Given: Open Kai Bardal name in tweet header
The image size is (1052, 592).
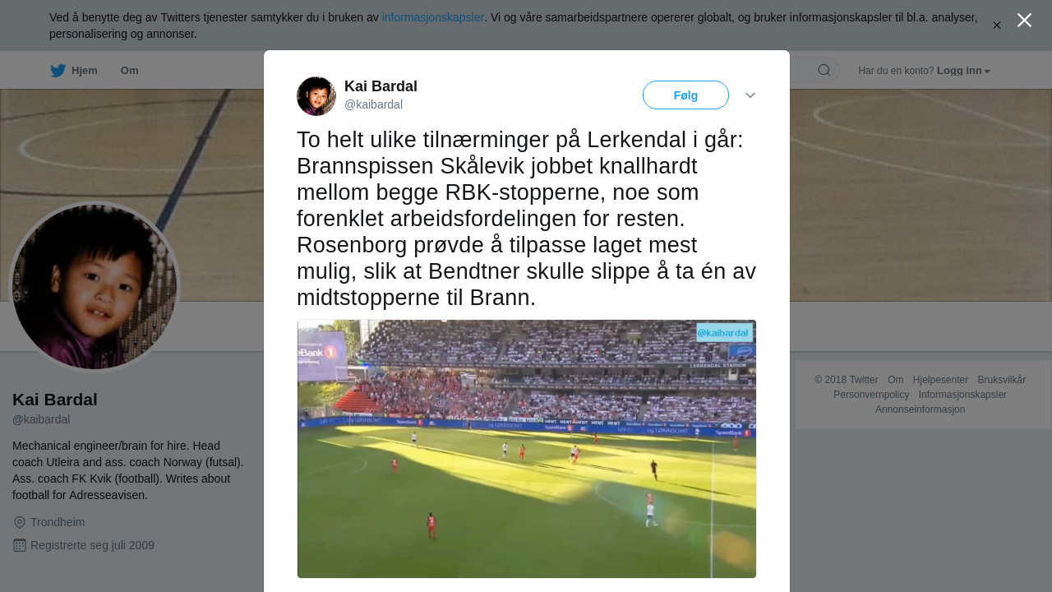Looking at the screenshot, I should [x=381, y=86].
